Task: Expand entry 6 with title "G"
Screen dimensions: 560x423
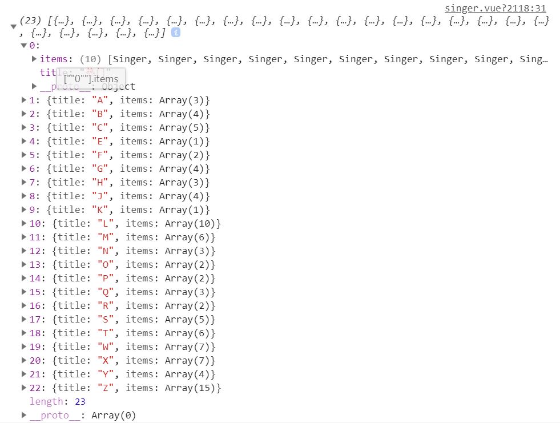Action: coord(24,168)
